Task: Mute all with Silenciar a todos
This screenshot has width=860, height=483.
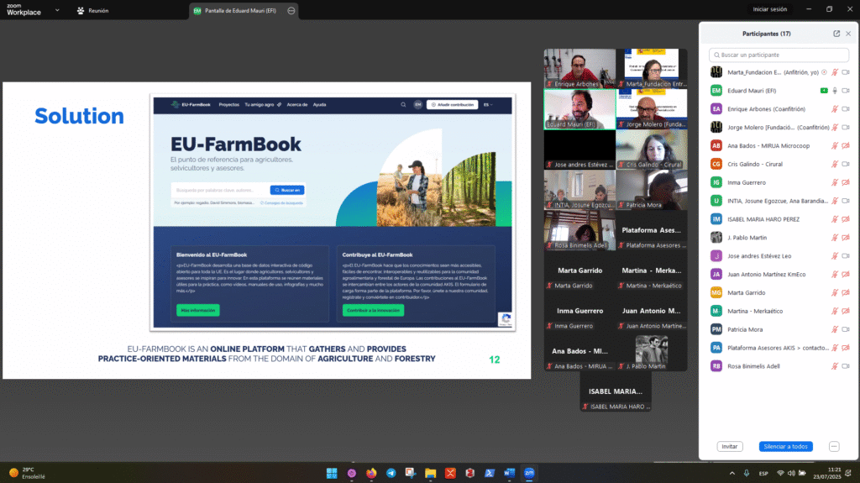Action: 785,446
